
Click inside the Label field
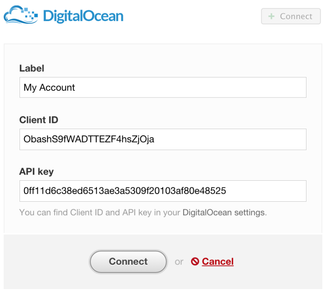click(x=163, y=87)
